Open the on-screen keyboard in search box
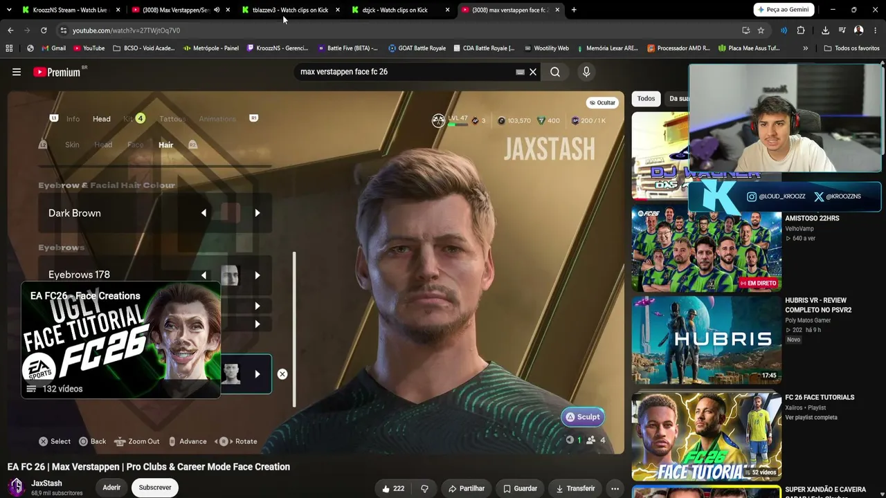This screenshot has width=886, height=498. click(520, 72)
